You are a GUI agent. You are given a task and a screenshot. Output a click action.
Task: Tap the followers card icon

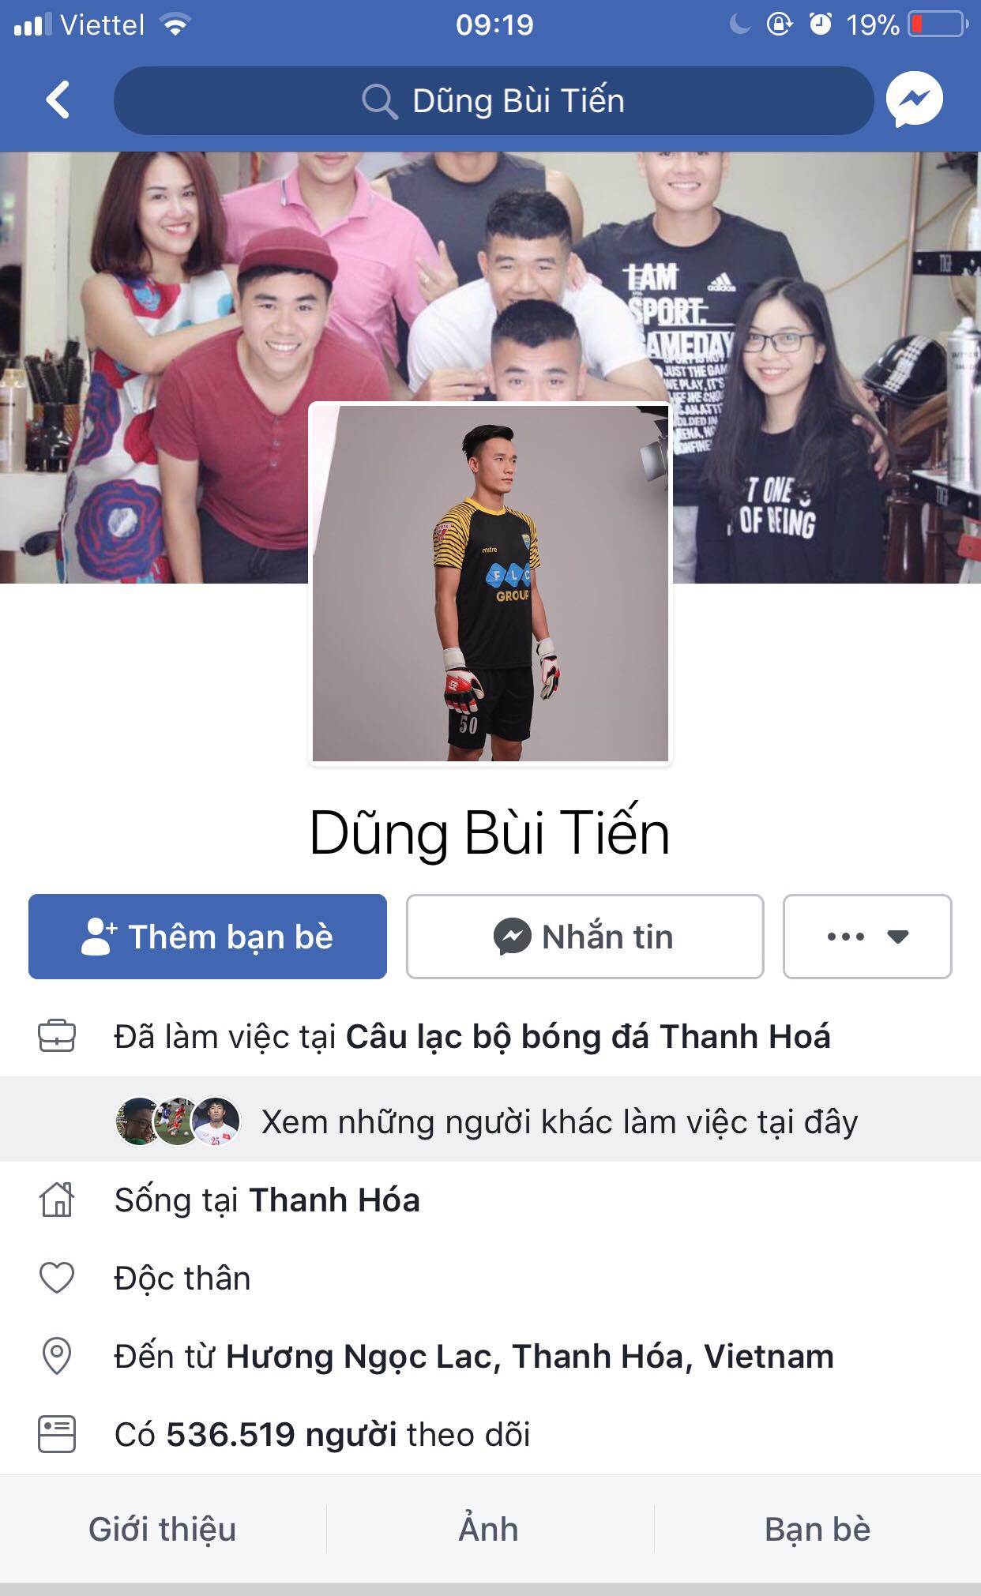point(57,1434)
